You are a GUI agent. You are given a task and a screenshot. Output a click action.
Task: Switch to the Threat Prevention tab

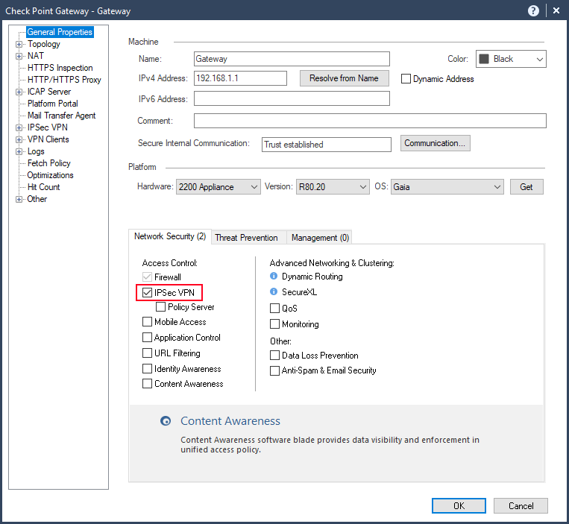click(x=246, y=238)
